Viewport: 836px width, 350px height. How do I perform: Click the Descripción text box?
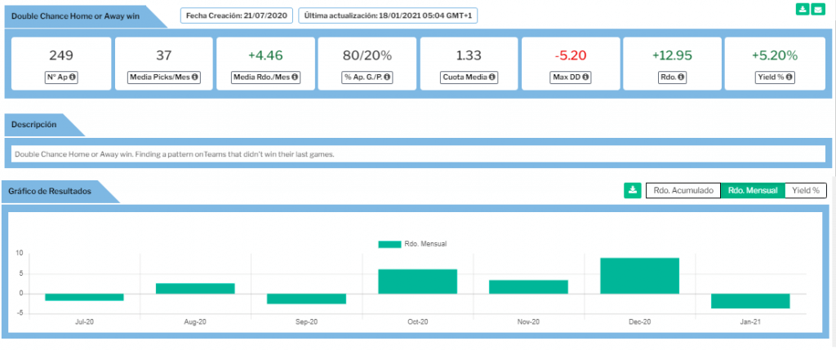(x=417, y=154)
